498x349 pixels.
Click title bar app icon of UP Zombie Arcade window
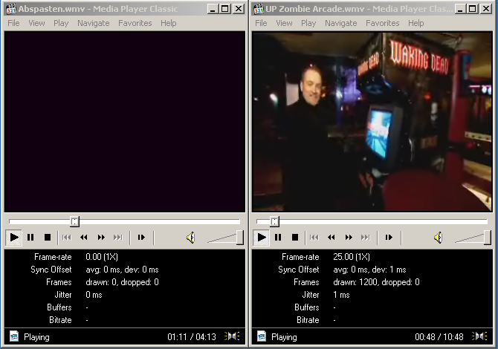(259, 9)
